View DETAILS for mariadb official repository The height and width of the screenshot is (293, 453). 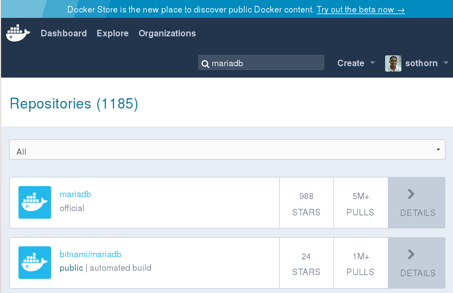pyautogui.click(x=417, y=202)
